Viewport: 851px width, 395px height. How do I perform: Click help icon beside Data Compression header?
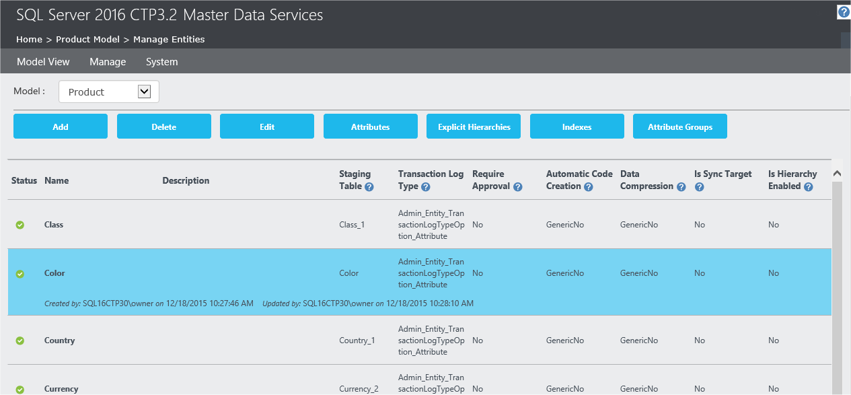(681, 187)
